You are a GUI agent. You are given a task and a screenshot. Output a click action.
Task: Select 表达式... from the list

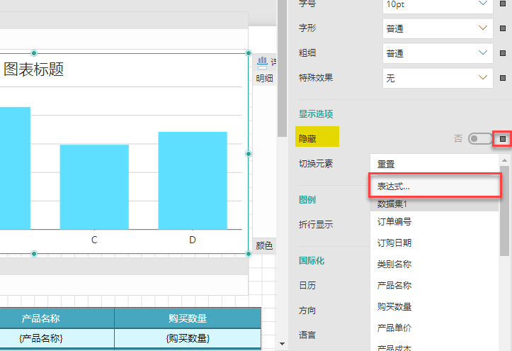(435, 186)
